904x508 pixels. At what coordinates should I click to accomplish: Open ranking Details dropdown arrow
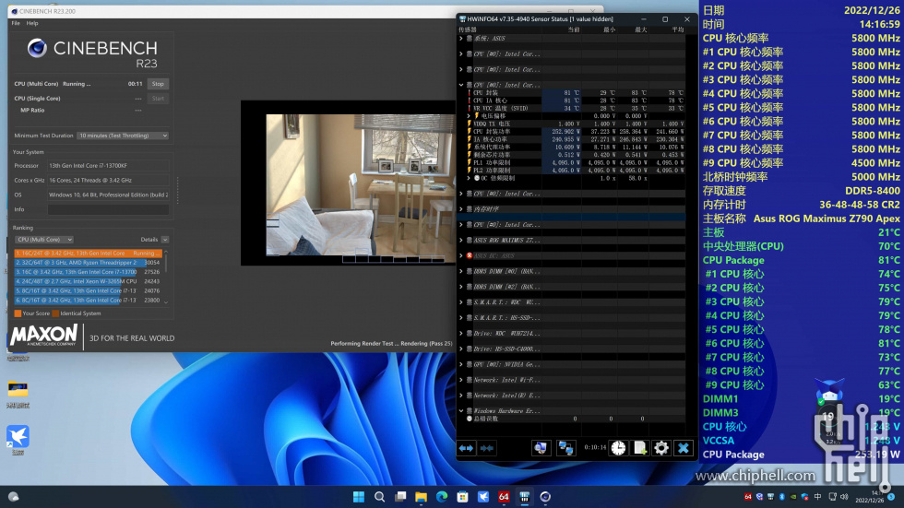[x=165, y=240]
